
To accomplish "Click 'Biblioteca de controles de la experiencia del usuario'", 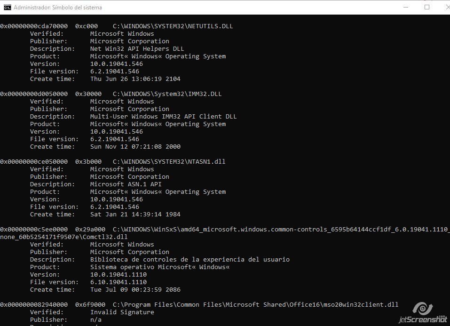I will click(189, 259).
